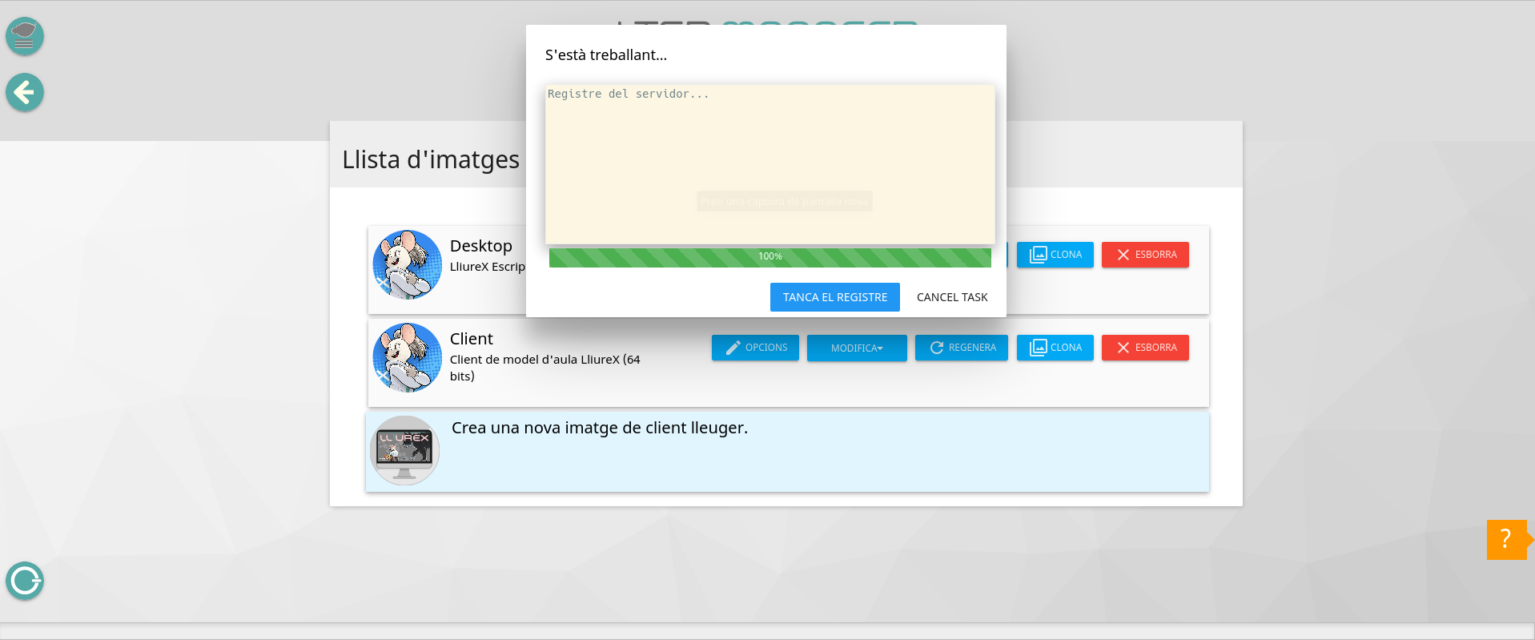Delete the Client image with Esborra

(x=1145, y=348)
